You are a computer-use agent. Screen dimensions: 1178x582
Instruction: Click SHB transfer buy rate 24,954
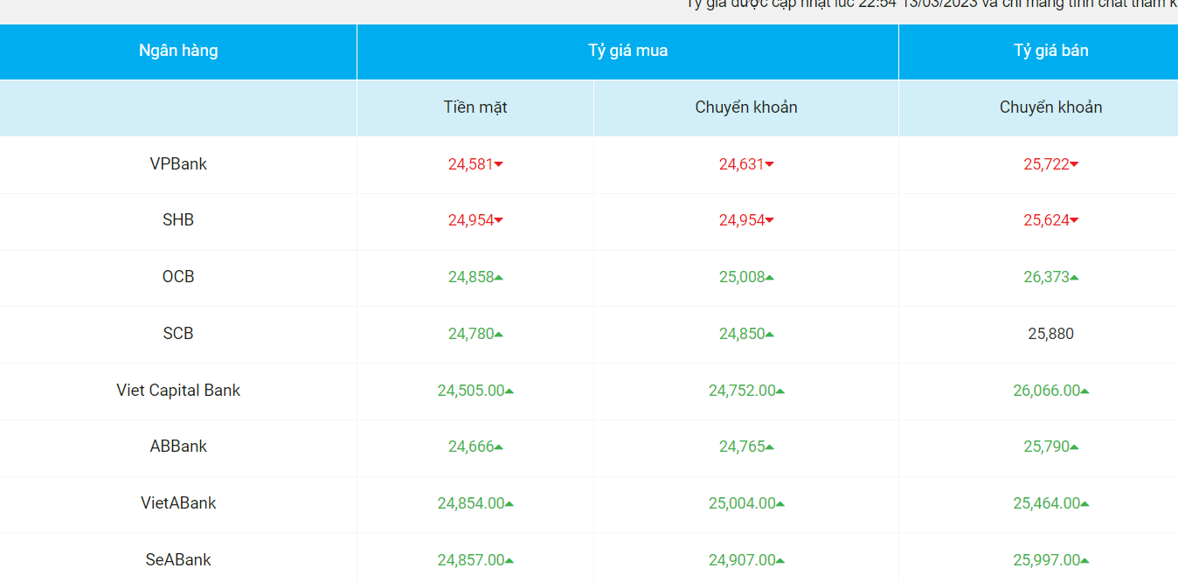[742, 220]
